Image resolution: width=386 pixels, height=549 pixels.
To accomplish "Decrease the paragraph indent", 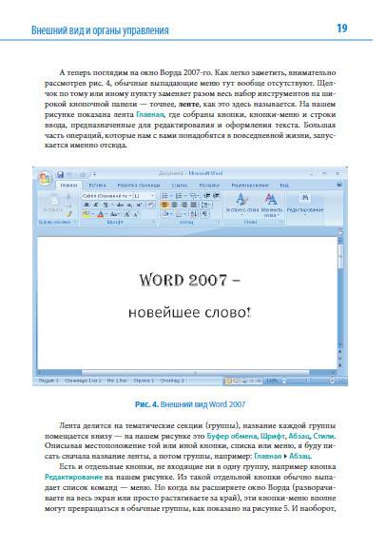I will 207,195.
